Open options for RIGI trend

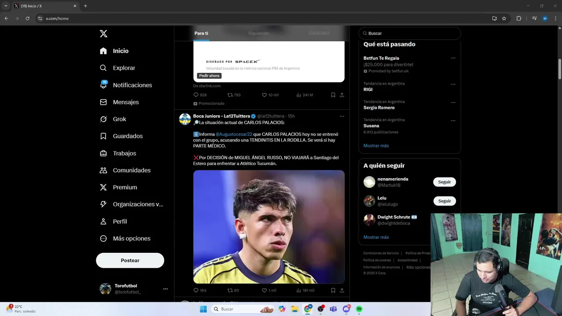tap(453, 84)
